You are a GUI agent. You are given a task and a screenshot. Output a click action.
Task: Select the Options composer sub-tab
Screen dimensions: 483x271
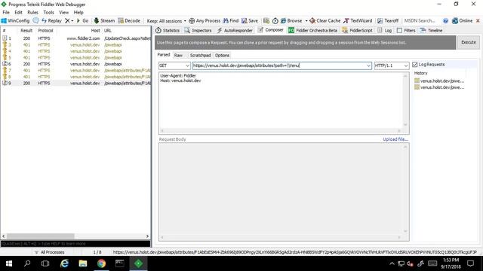coord(222,55)
